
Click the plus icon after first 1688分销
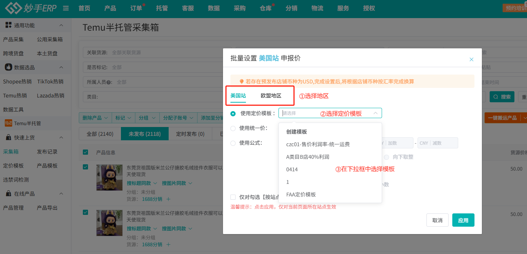[x=168, y=199]
